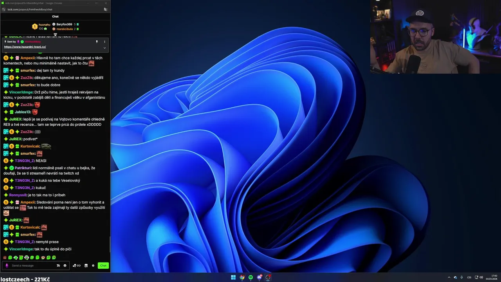Click OneDrive cloud tray icon
The height and width of the screenshot is (282, 501).
coord(455,277)
